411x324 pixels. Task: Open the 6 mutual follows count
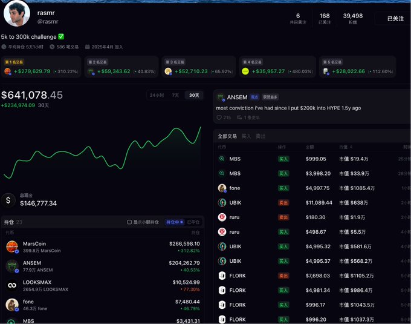point(298,18)
